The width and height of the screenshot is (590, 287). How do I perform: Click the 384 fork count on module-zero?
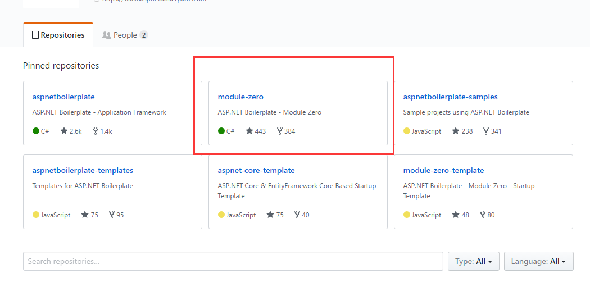coord(290,131)
